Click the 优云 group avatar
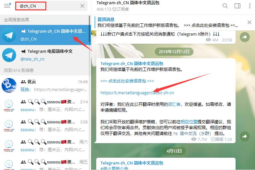This screenshot has height=170, width=255. pyautogui.click(x=9, y=85)
